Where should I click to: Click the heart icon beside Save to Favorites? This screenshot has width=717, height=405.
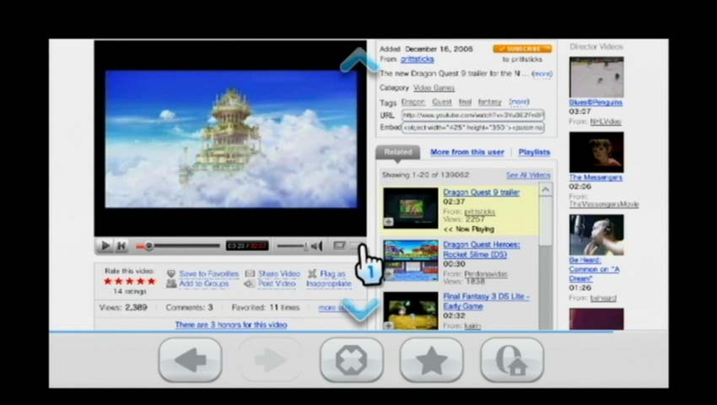click(171, 273)
